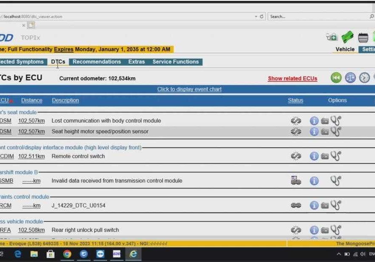Open info for Remote control switch DTC
Viewport: 375px width, 262px height.
pyautogui.click(x=314, y=156)
